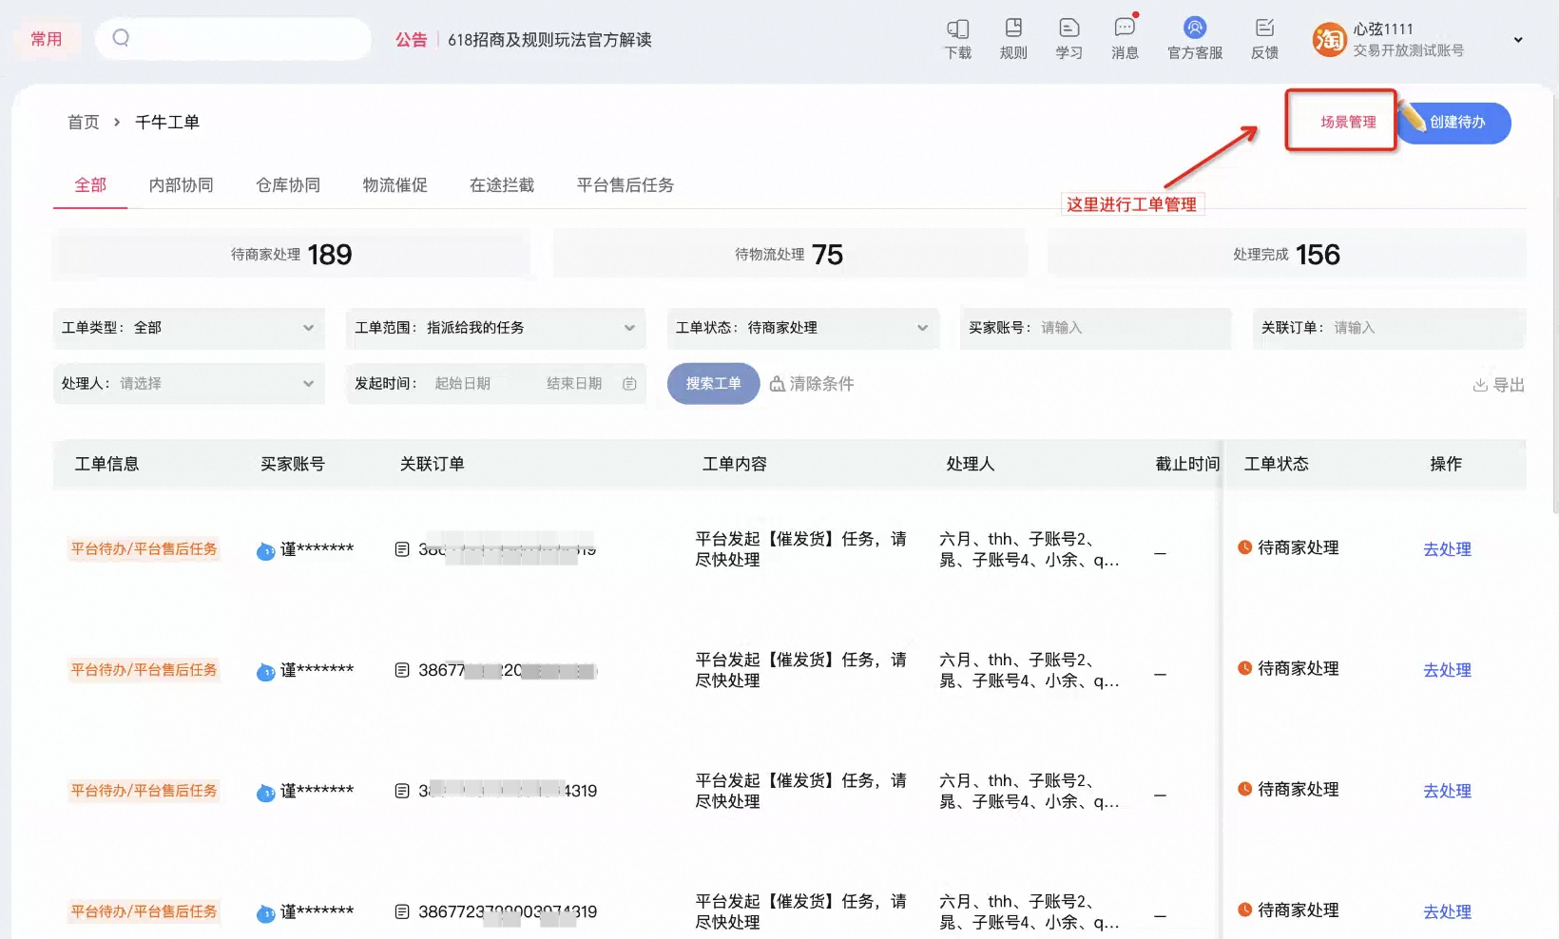The height and width of the screenshot is (939, 1559).
Task: Open the 消息 messages icon
Action: [x=1125, y=29]
